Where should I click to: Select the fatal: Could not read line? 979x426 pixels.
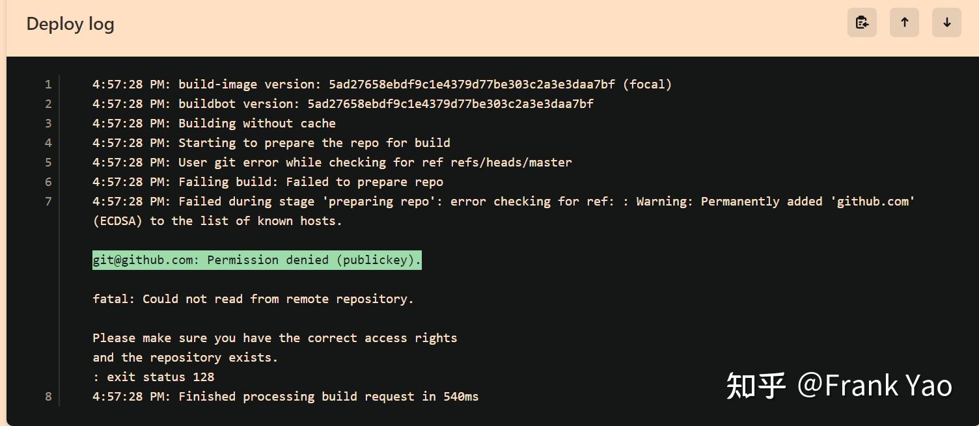click(253, 299)
